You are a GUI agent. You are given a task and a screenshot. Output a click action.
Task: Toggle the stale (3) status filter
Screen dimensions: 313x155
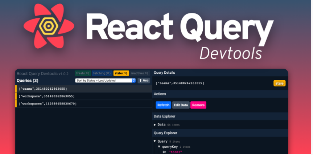[121, 73]
